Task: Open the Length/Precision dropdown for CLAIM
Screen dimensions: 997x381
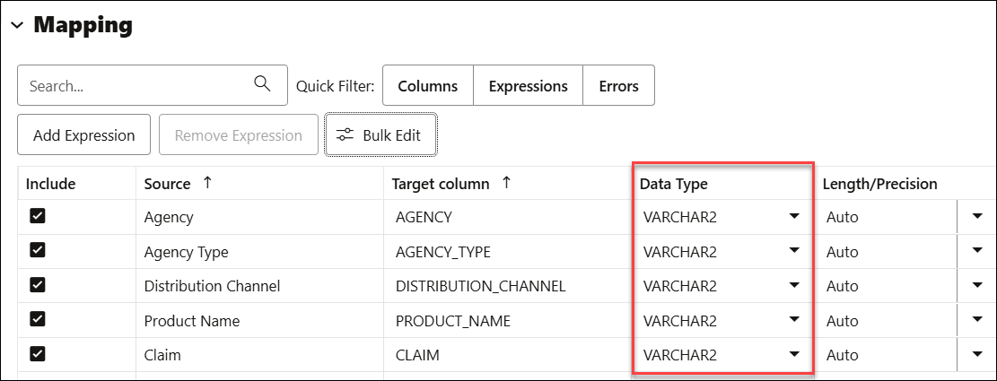Action: click(x=977, y=355)
